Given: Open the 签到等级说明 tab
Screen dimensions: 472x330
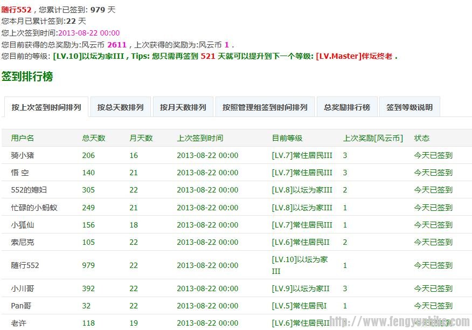Looking at the screenshot, I should [x=409, y=107].
